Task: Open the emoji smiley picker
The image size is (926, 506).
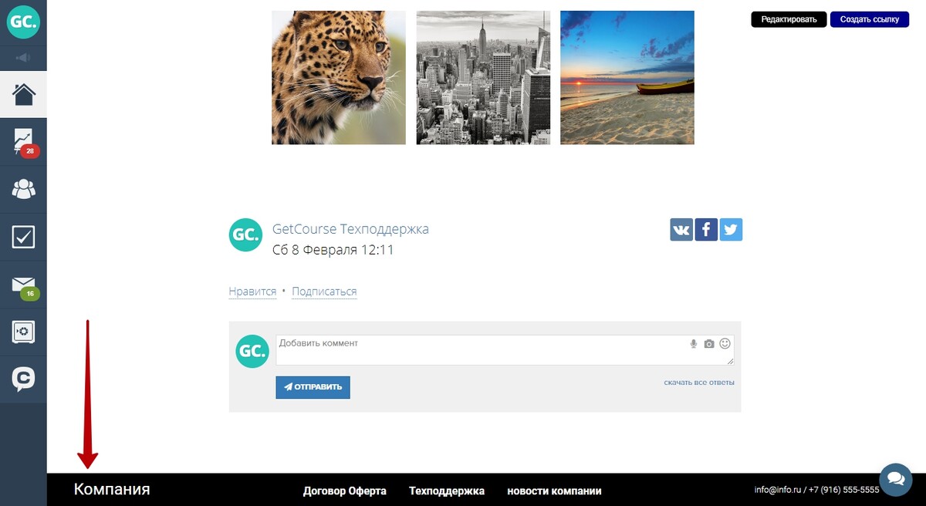Action: [725, 344]
